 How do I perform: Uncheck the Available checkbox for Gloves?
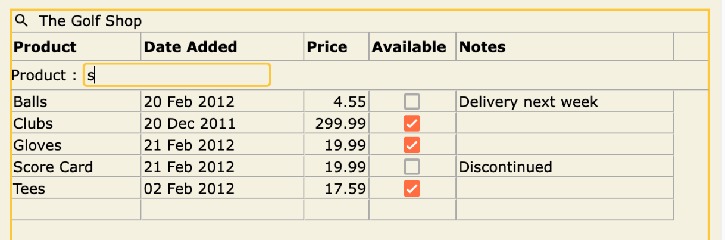(412, 145)
